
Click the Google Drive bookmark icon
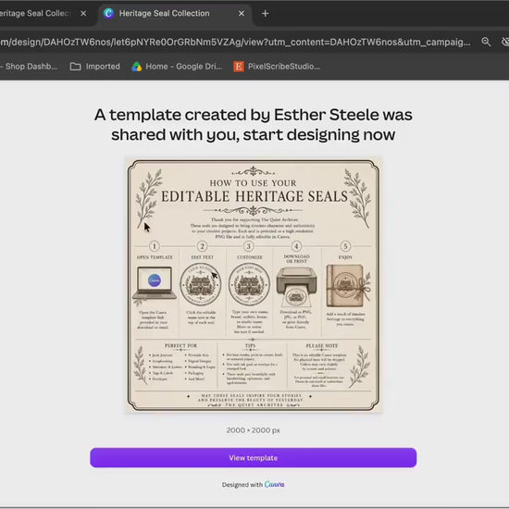click(137, 67)
